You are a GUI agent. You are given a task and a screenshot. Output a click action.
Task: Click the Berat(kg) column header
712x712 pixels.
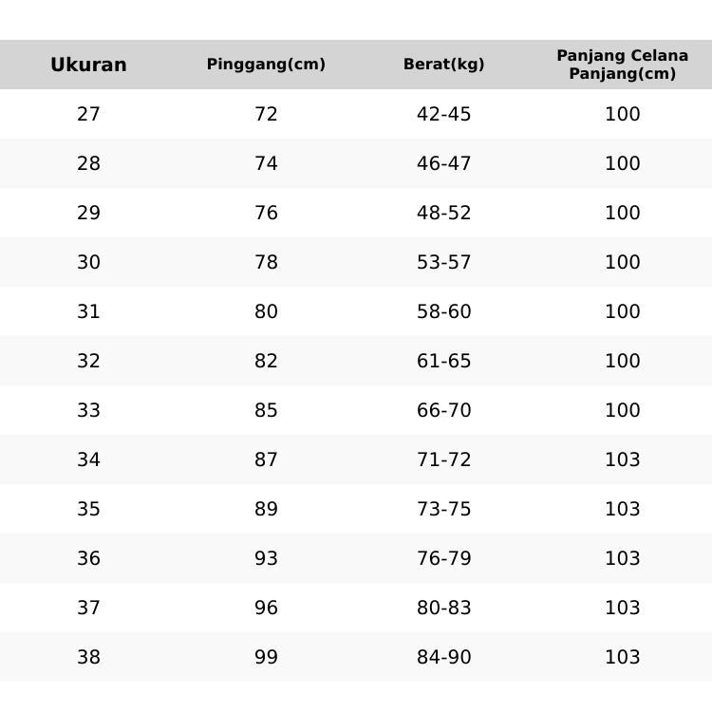443,65
